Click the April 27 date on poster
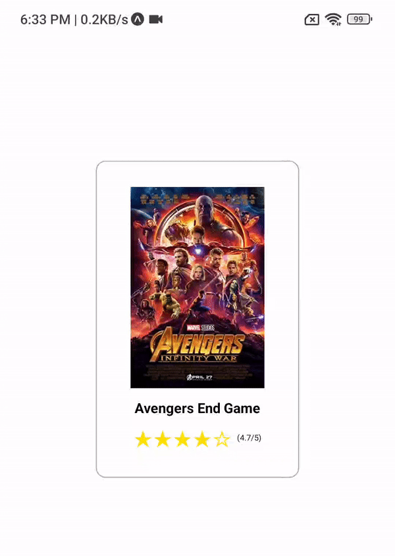The width and height of the screenshot is (395, 556). click(199, 377)
